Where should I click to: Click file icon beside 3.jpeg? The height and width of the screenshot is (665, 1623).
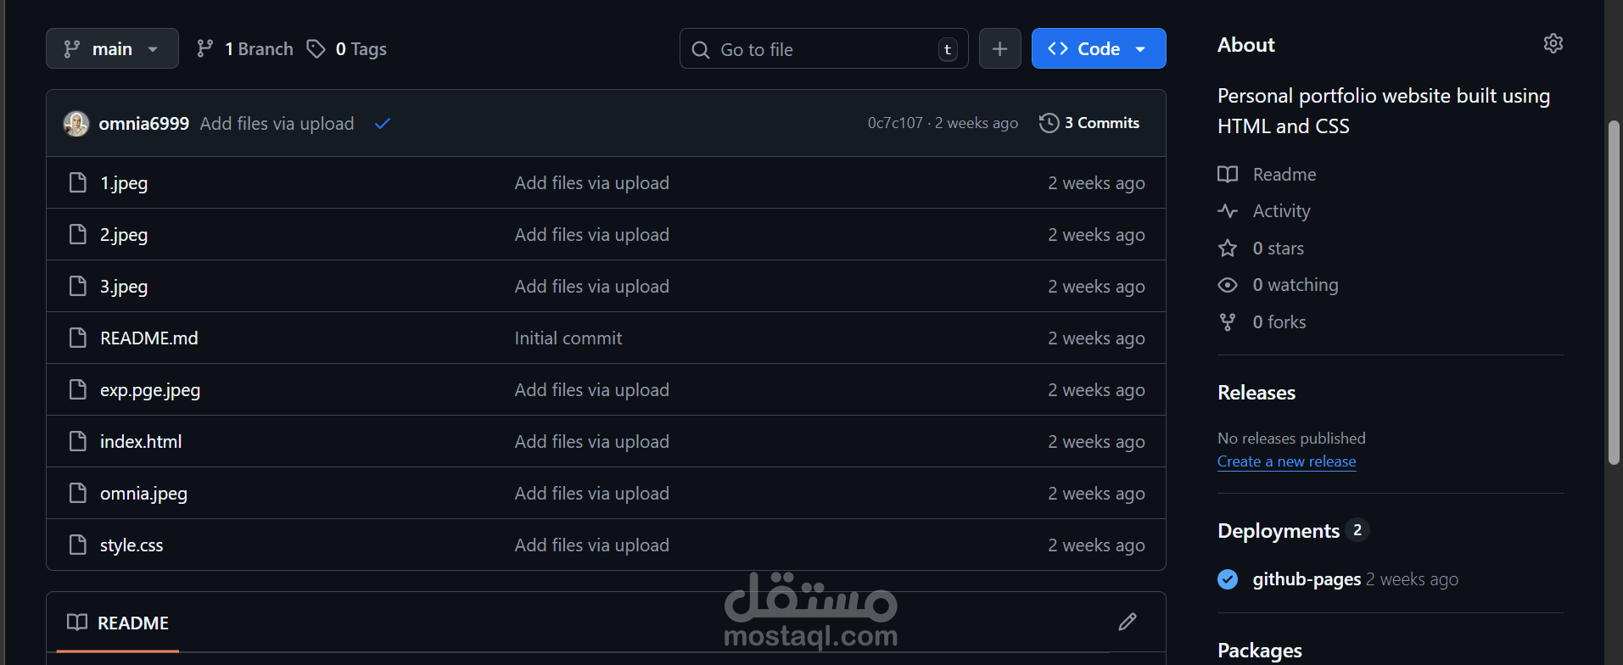pos(77,286)
